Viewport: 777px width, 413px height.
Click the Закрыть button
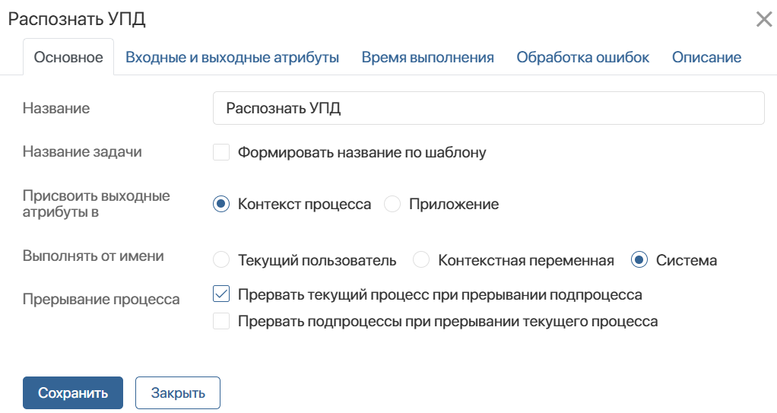pos(178,392)
